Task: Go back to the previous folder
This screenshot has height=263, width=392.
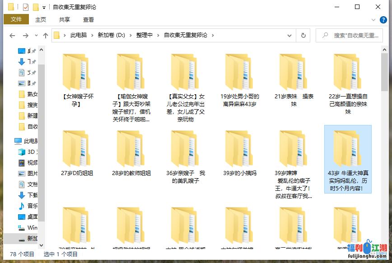Action: click(12, 35)
